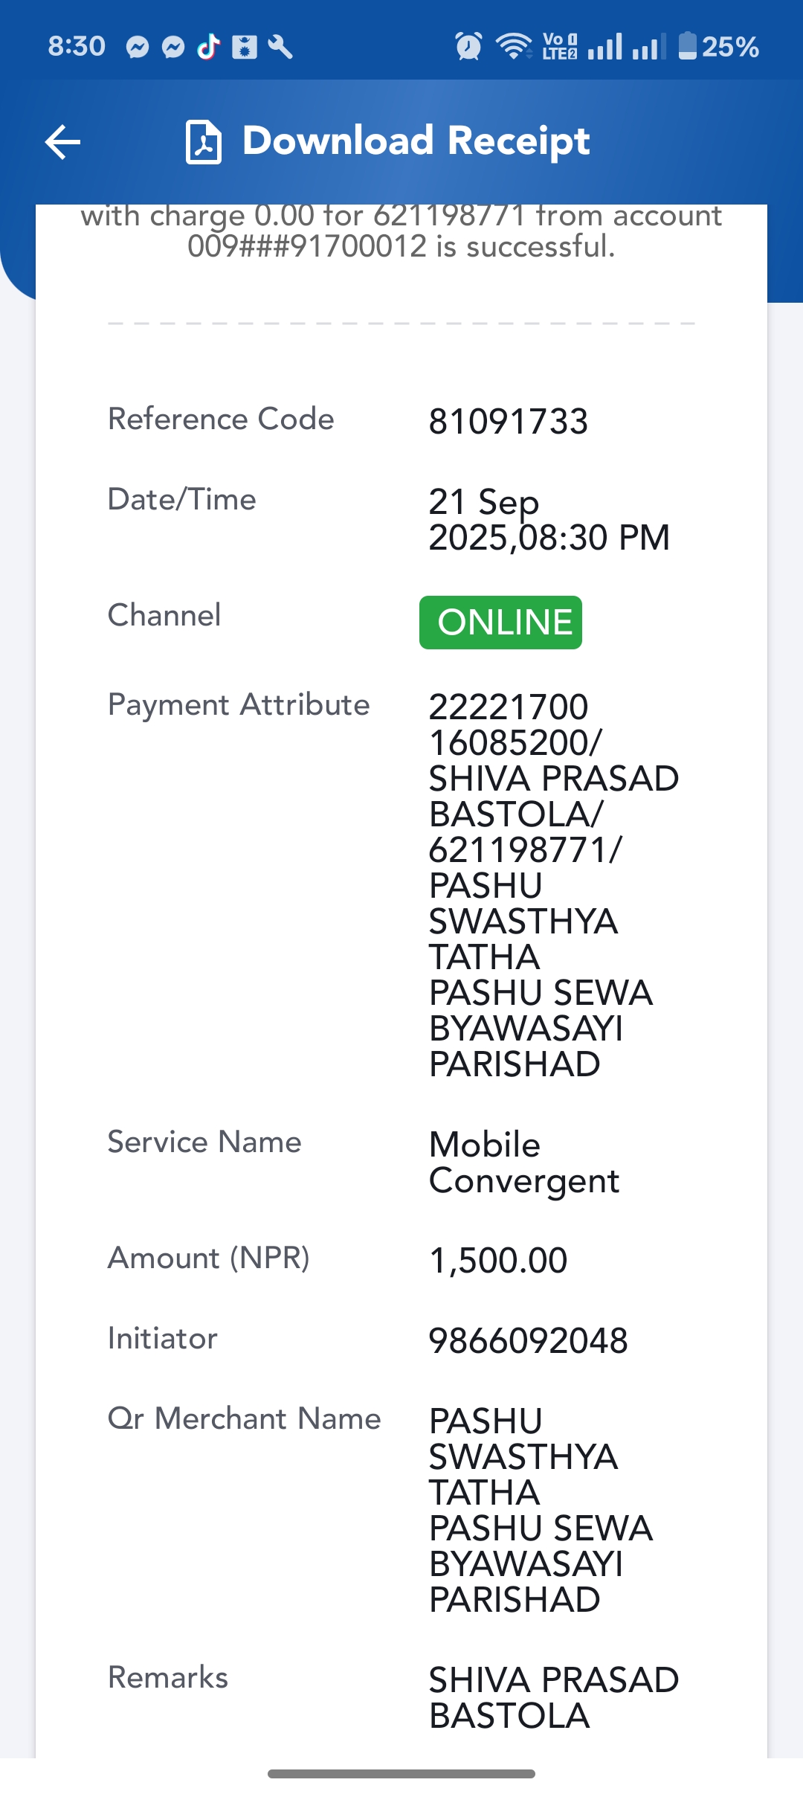This screenshot has height=1794, width=803.
Task: Tap the success message with account number
Action: (x=401, y=232)
